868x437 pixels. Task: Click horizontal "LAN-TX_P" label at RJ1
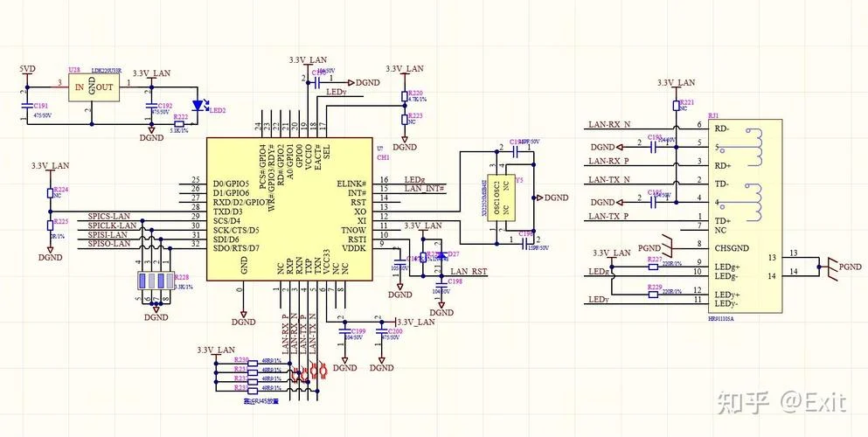coord(609,216)
